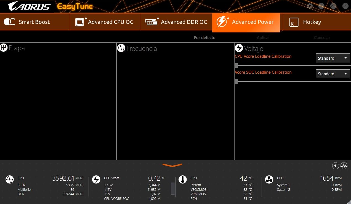Screen dimensions: 351x204
Task: Click the Smart Boost OC icon
Action: (x=10, y=22)
